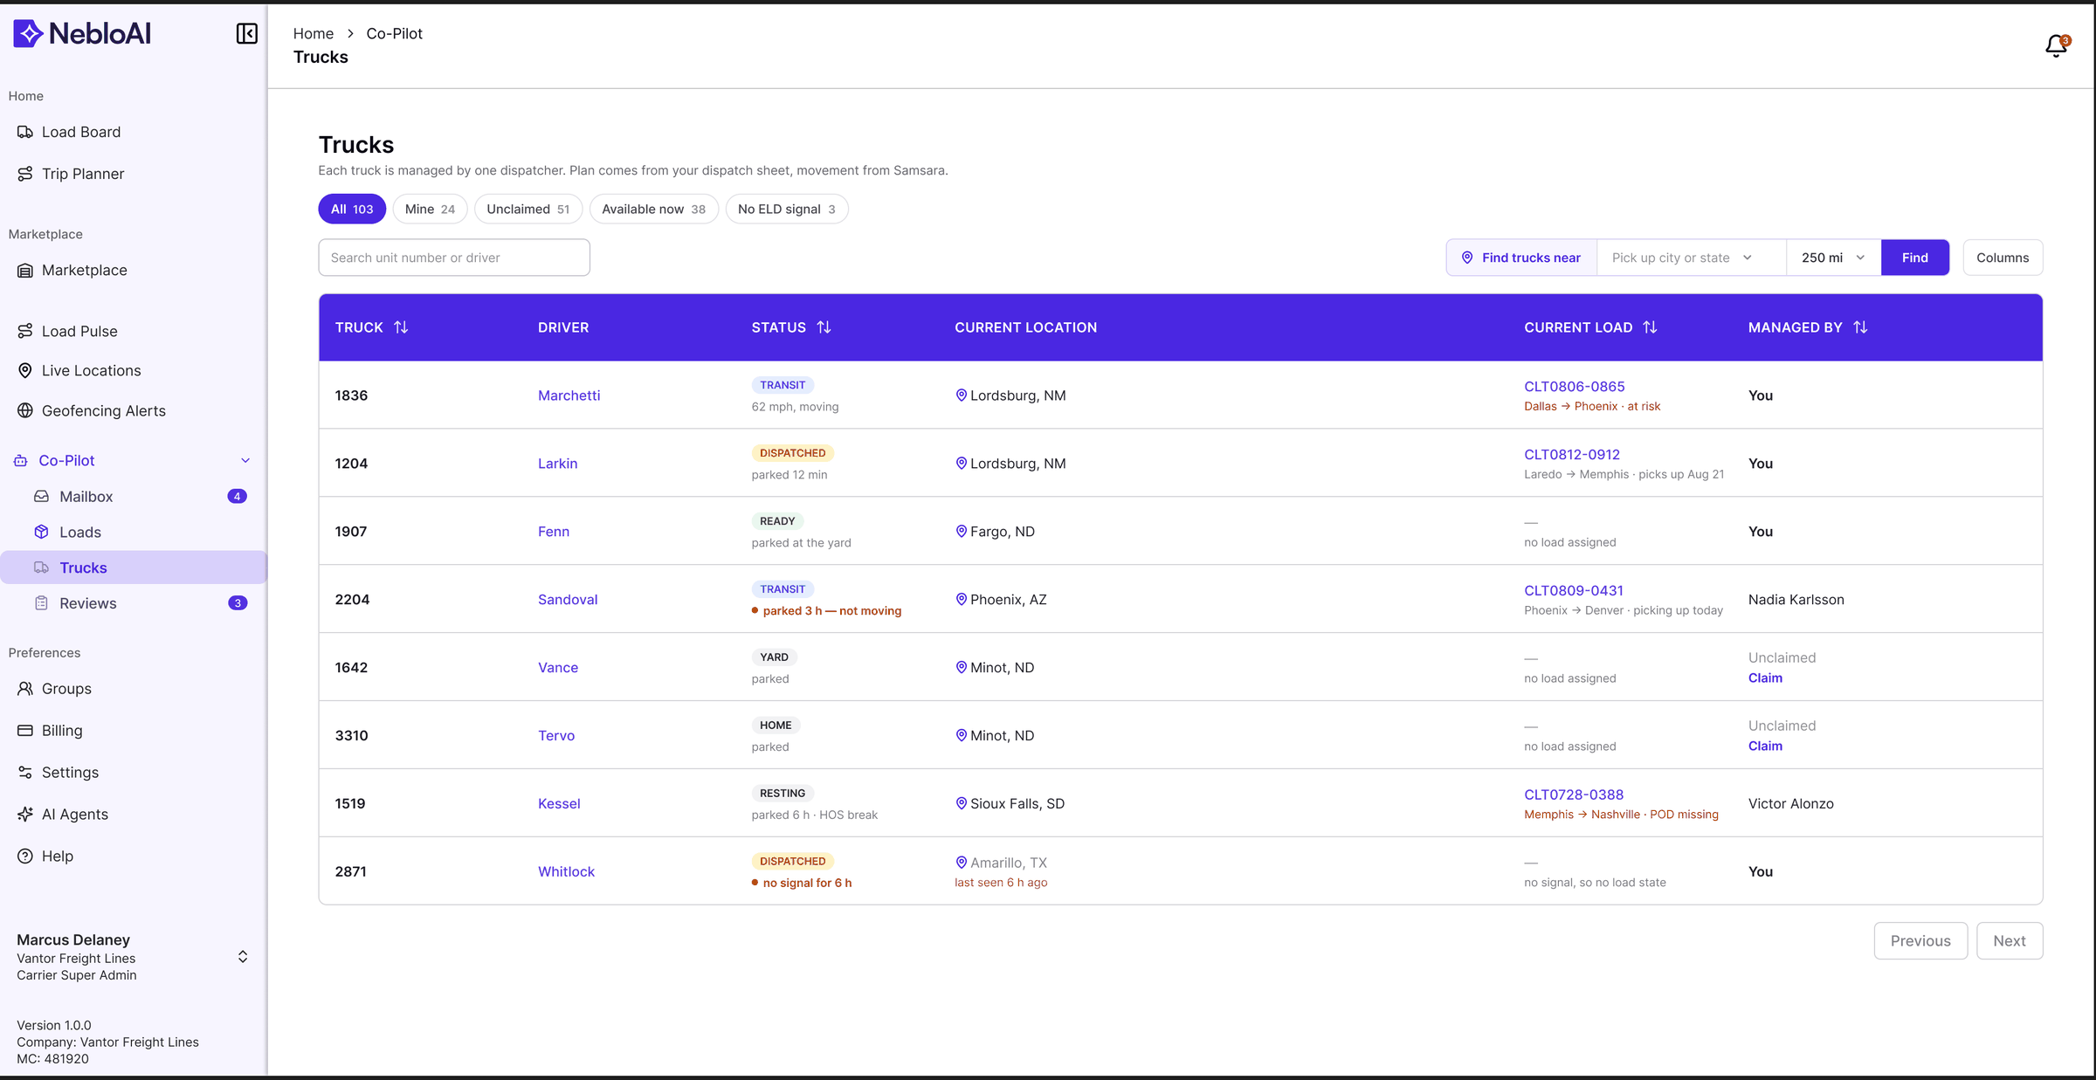
Task: Open the pick up city or state dropdown
Action: tap(1692, 258)
